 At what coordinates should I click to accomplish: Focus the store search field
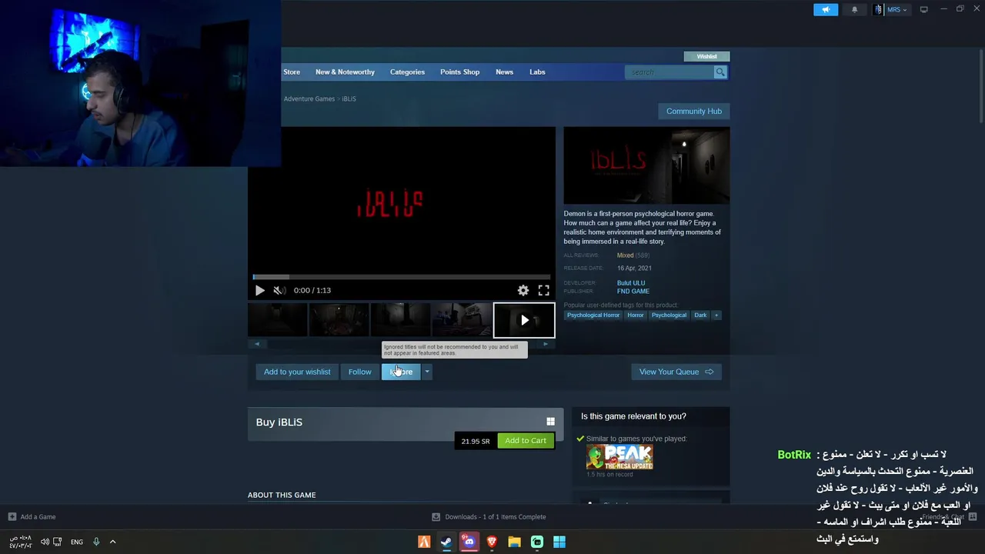point(669,72)
